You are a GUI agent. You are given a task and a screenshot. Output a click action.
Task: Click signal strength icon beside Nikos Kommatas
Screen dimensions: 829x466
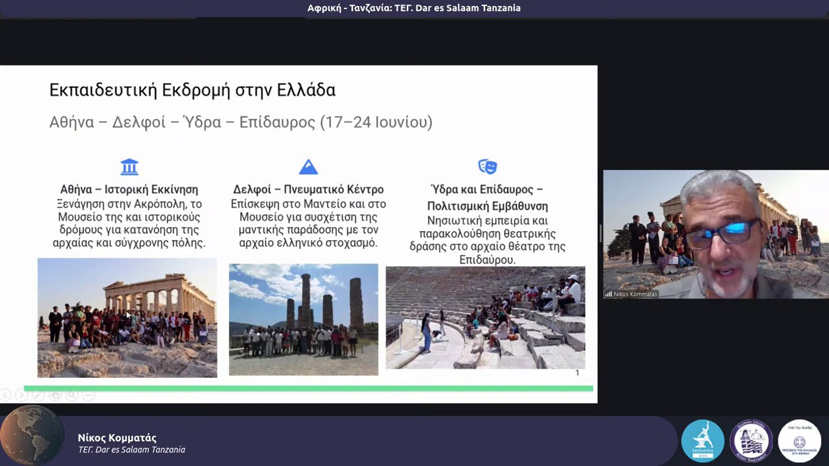[x=608, y=294]
